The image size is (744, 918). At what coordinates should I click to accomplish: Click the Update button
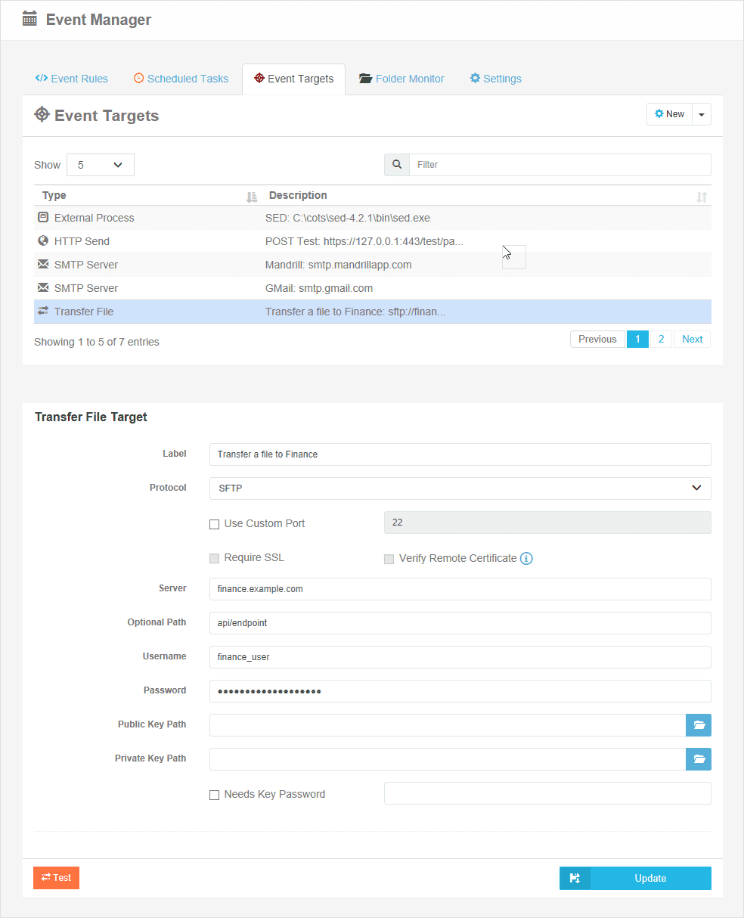coord(635,879)
